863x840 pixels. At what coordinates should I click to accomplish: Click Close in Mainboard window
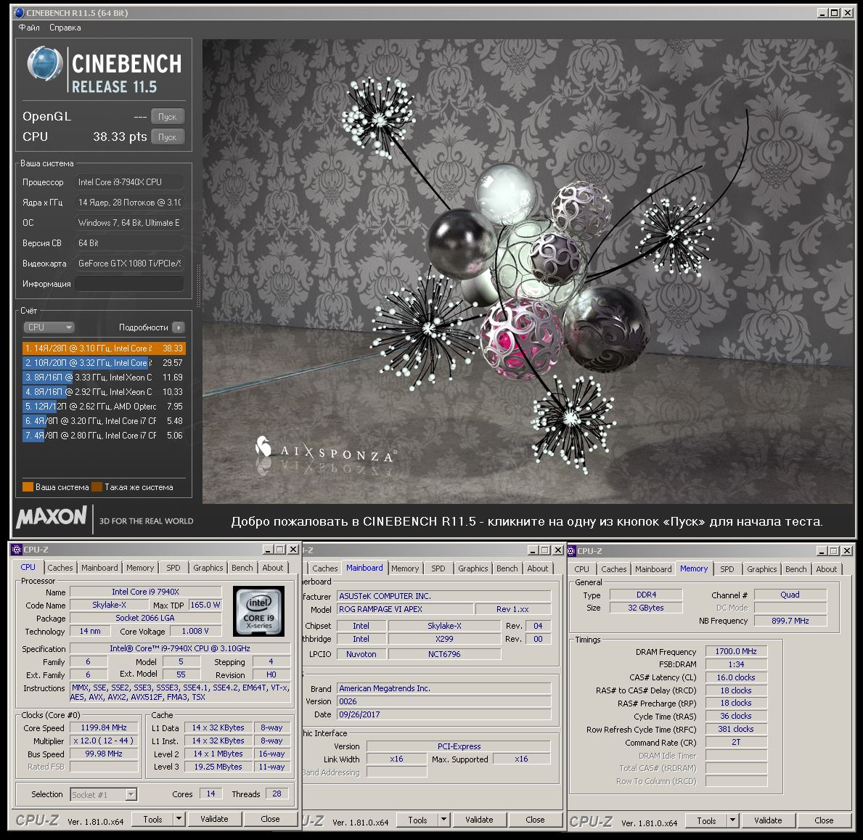[535, 820]
